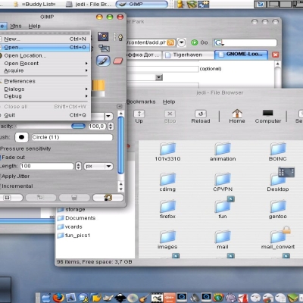The image size is (303, 303).
Task: Open the dropdown below the optional field
Action: tap(159, 77)
